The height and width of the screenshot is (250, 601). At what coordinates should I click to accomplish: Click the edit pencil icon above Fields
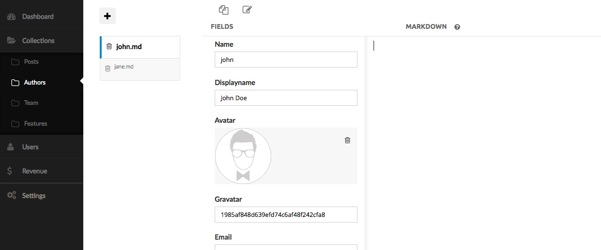[x=247, y=9]
